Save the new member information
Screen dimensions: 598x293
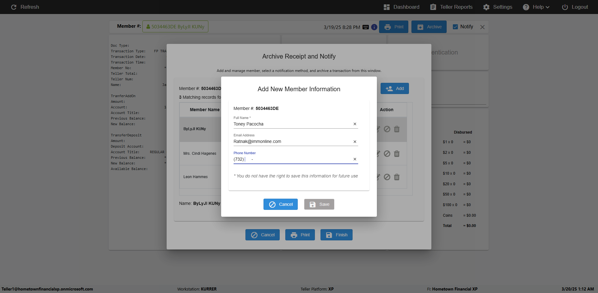click(319, 204)
